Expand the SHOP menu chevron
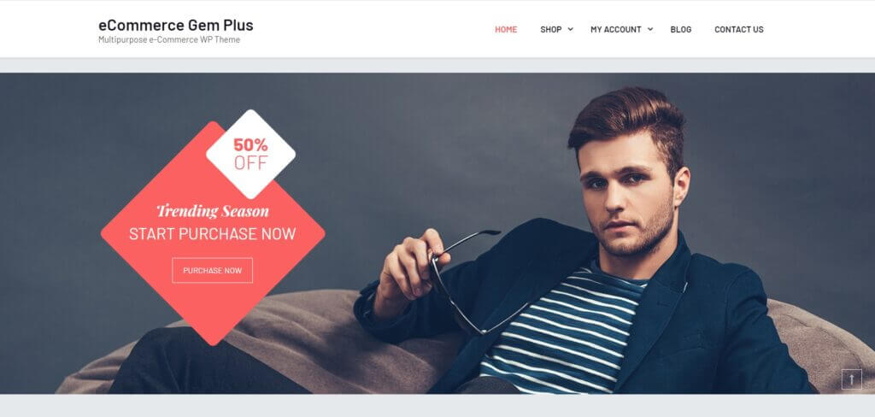 pos(570,30)
